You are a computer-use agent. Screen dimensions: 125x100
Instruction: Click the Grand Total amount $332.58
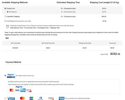[115, 54]
